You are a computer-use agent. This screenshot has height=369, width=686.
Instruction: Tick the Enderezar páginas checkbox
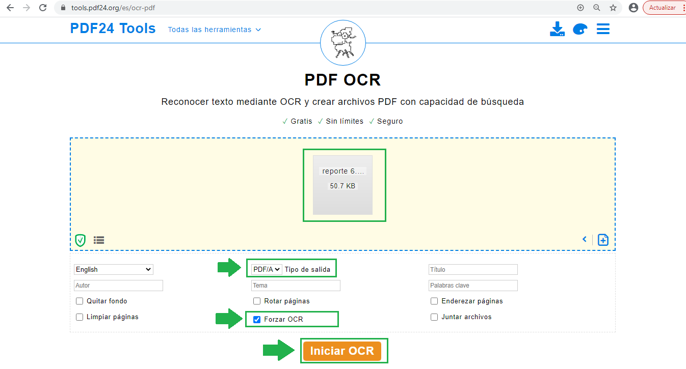click(x=434, y=301)
